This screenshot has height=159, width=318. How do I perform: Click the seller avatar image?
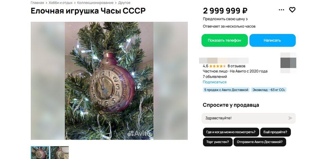tap(288, 63)
